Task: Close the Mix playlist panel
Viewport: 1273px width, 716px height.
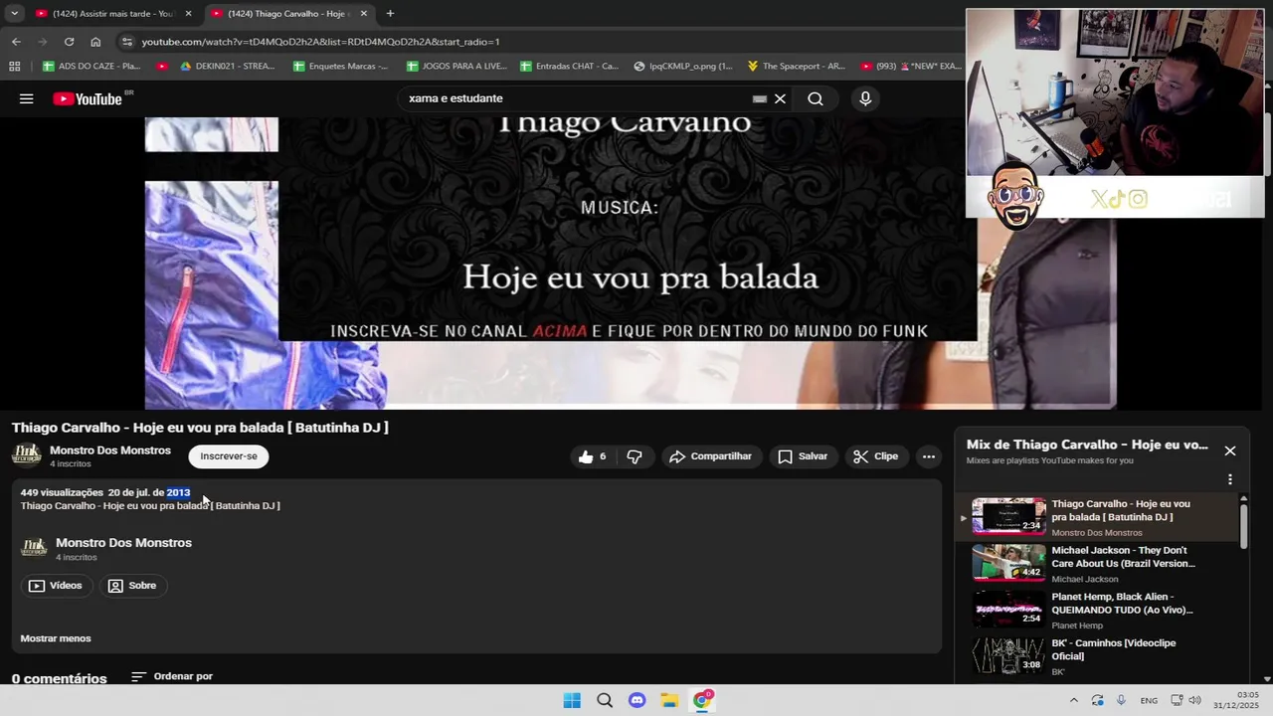Action: (1230, 450)
